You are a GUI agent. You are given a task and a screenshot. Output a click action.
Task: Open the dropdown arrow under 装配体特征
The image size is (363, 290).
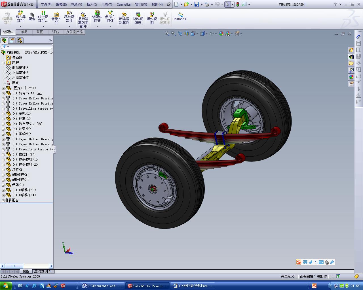point(97,26)
